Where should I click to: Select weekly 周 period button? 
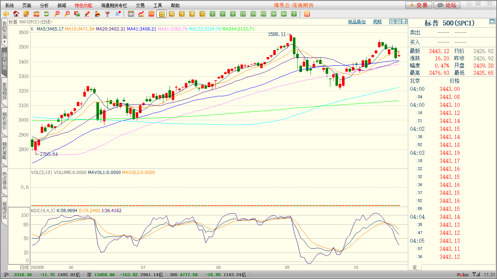tap(172, 14)
